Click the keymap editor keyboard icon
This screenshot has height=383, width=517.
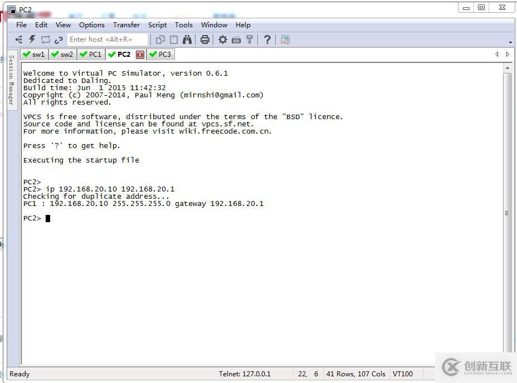point(236,40)
